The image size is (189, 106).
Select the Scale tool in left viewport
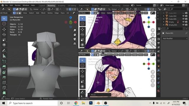4,40
